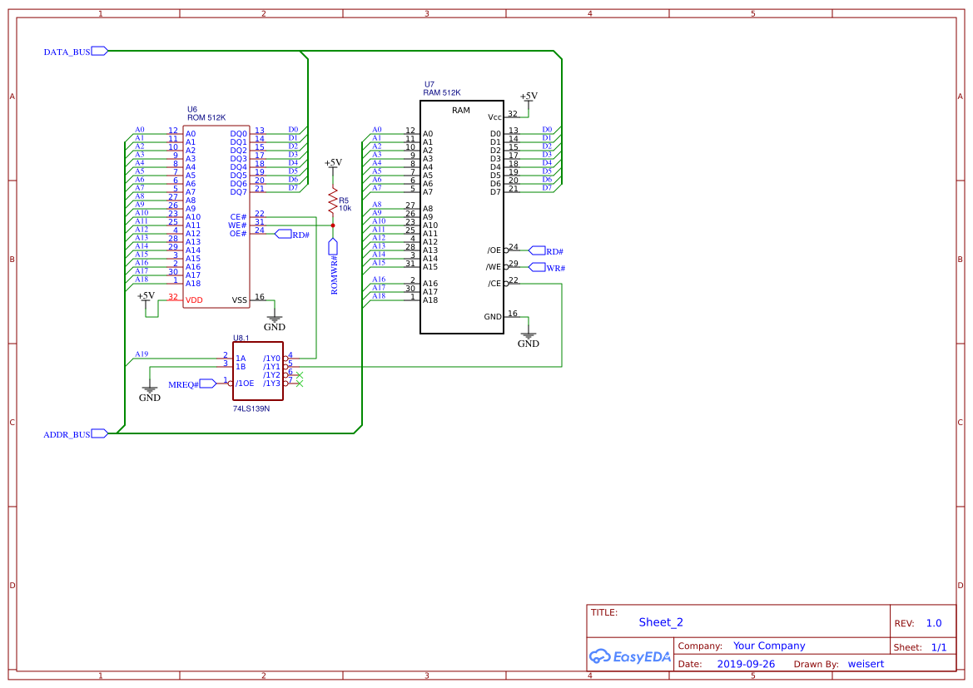Screen dimensions: 973x688
Task: Click the Sheet_2 title text
Action: (661, 622)
